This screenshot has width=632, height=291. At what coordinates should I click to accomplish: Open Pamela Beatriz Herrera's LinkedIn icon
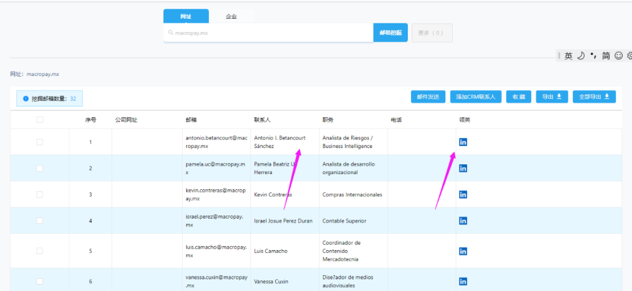(x=463, y=168)
